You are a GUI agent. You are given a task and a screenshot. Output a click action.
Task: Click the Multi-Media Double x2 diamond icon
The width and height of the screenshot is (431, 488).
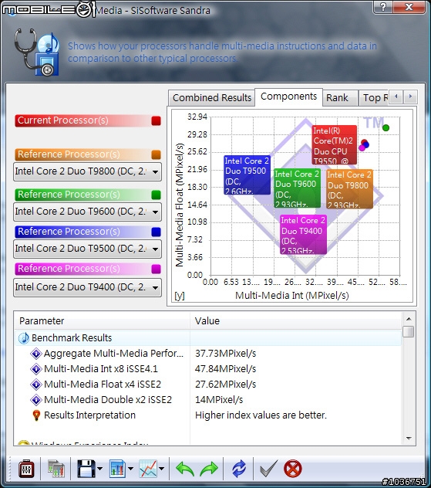[x=36, y=400]
